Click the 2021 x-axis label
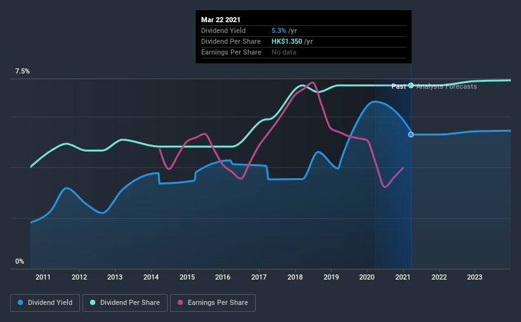 403,277
